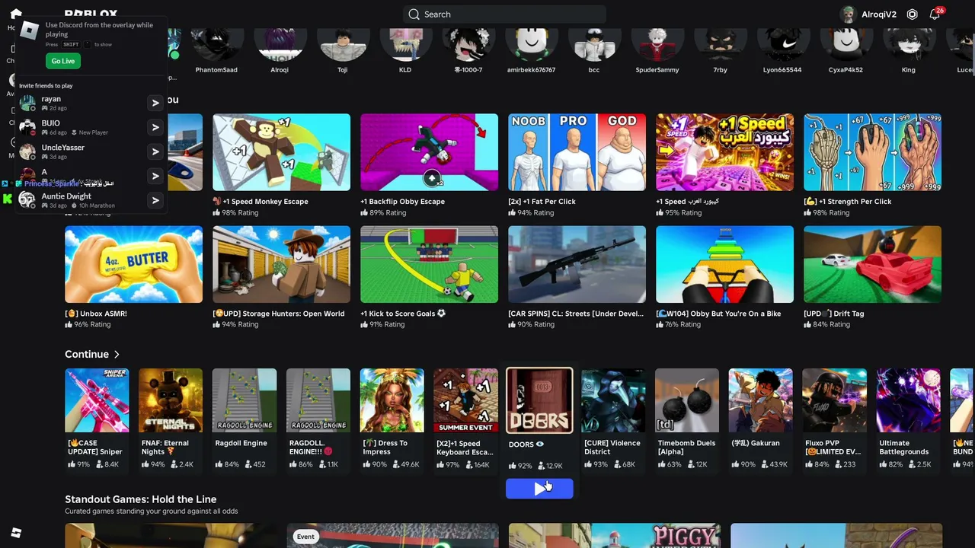Open the notifications bell icon
This screenshot has height=548, width=975.
(935, 14)
